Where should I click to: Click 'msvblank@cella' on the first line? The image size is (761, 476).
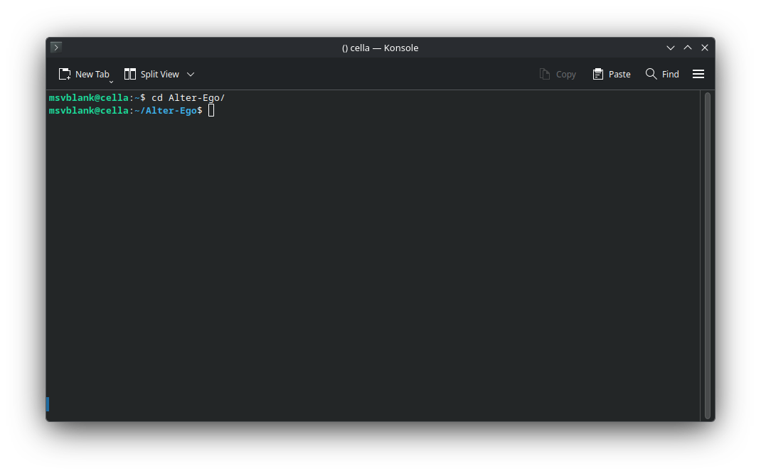[88, 97]
